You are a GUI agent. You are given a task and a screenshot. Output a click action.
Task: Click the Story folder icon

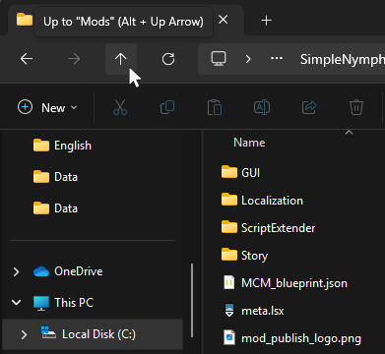tap(229, 255)
